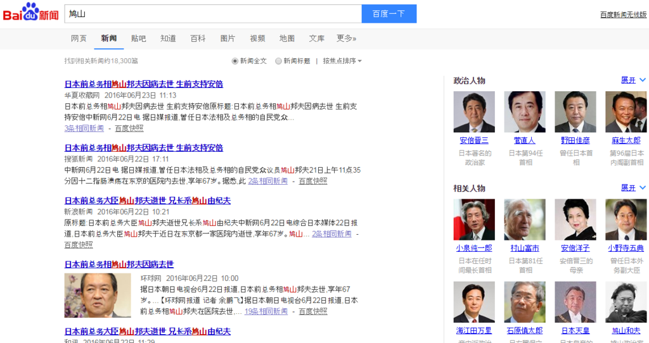Switch to the 图片 tab
Viewport: 649px width, 343px height.
[228, 39]
